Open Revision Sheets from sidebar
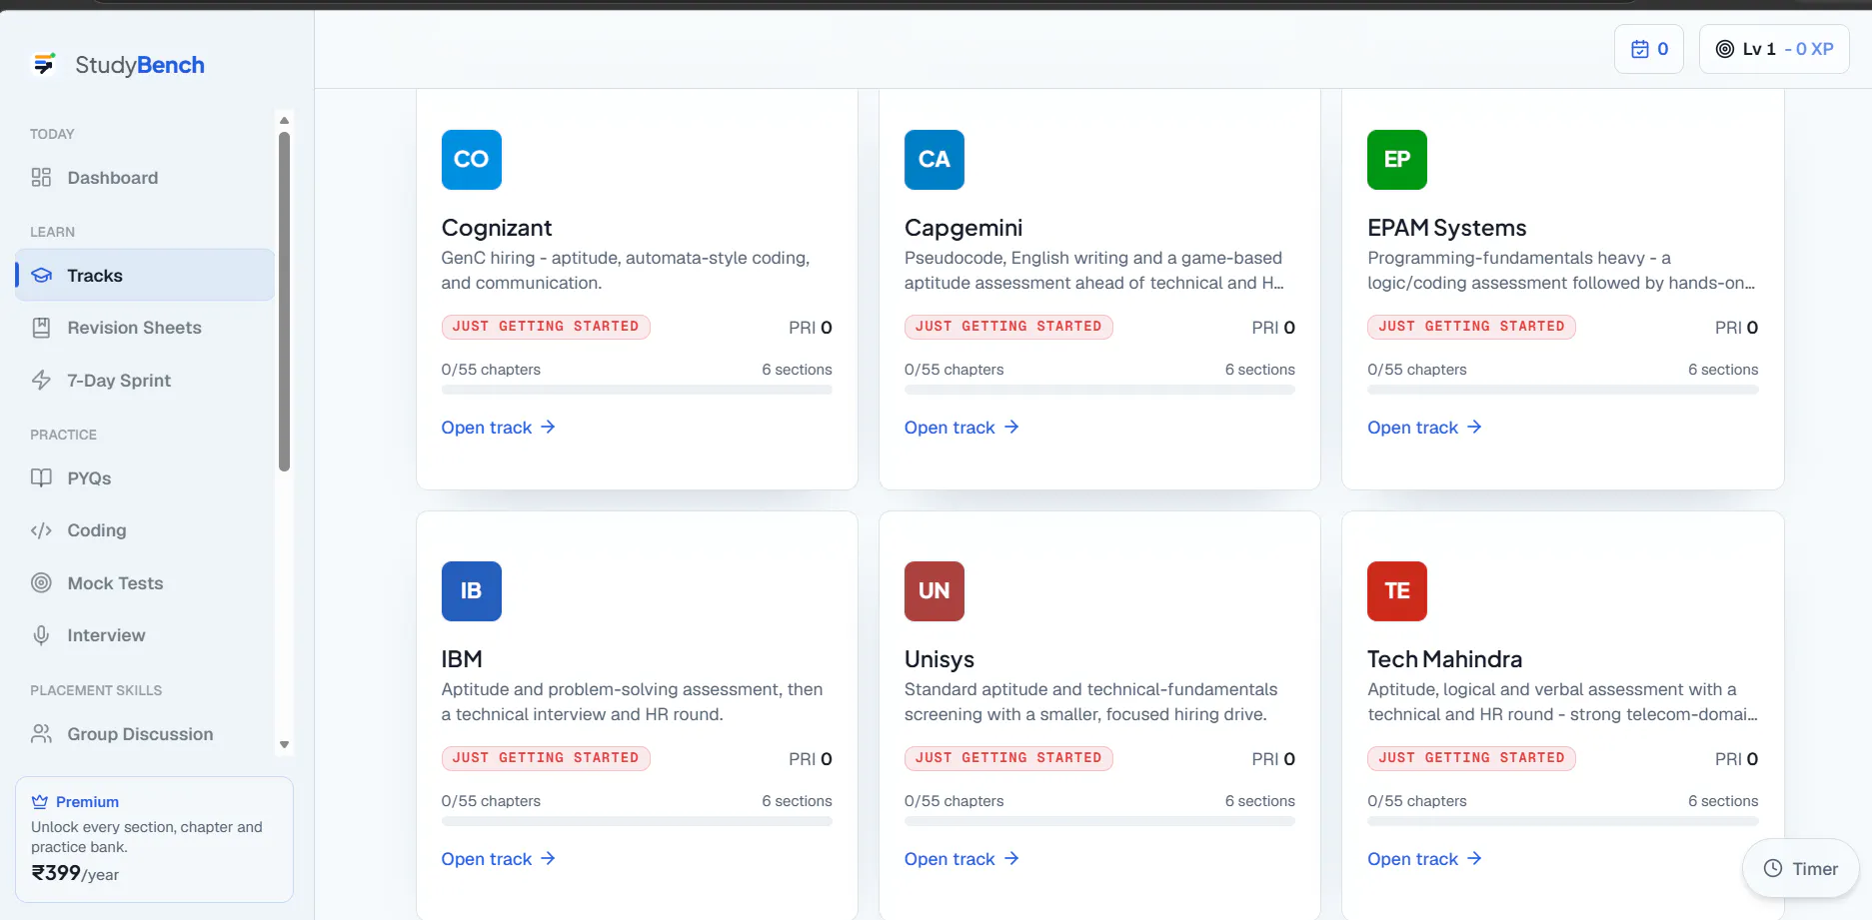1872x920 pixels. point(145,328)
